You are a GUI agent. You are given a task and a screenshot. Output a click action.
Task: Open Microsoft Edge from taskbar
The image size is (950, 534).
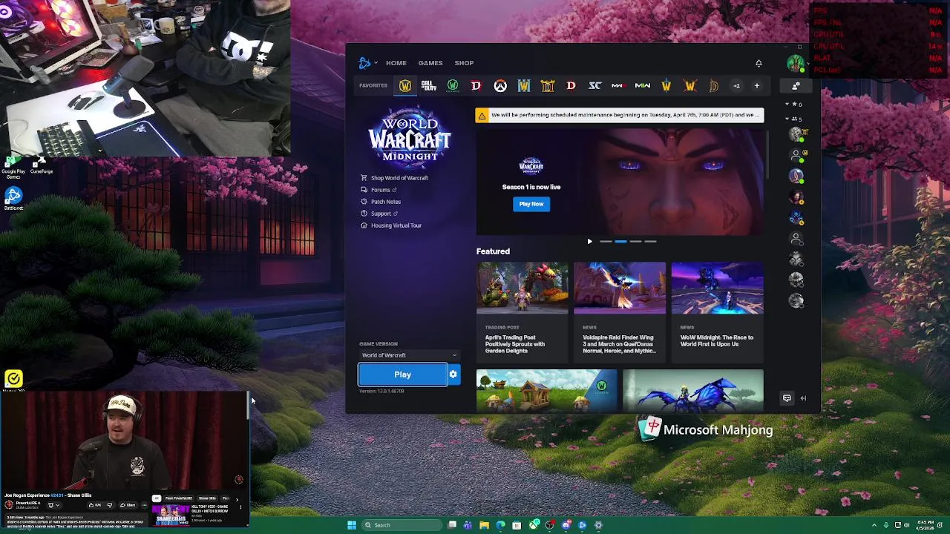click(500, 525)
